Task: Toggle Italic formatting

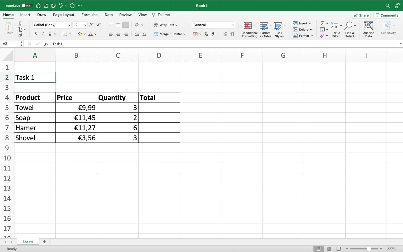Action: pyautogui.click(x=43, y=34)
